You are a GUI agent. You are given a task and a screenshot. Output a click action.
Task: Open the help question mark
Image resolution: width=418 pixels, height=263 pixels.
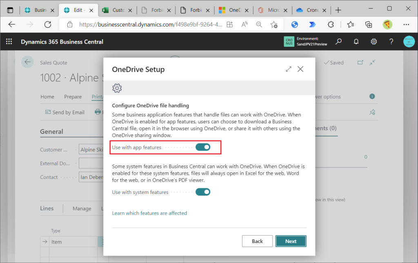(x=391, y=42)
